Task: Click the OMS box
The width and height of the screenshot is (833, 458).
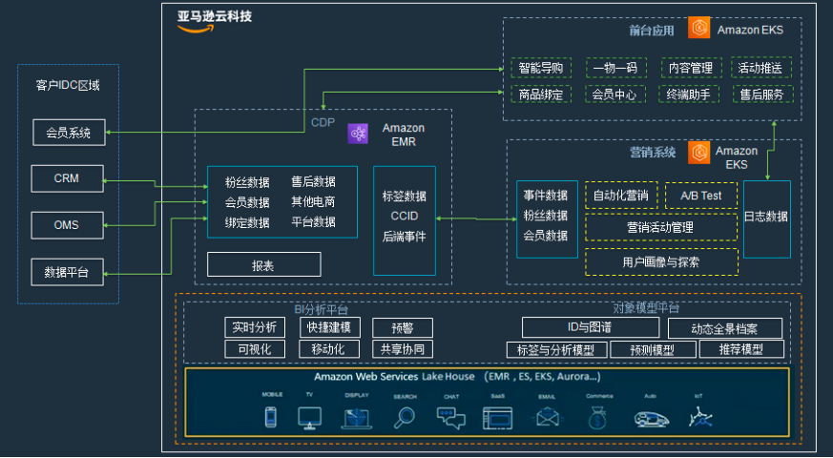Action: point(67,225)
